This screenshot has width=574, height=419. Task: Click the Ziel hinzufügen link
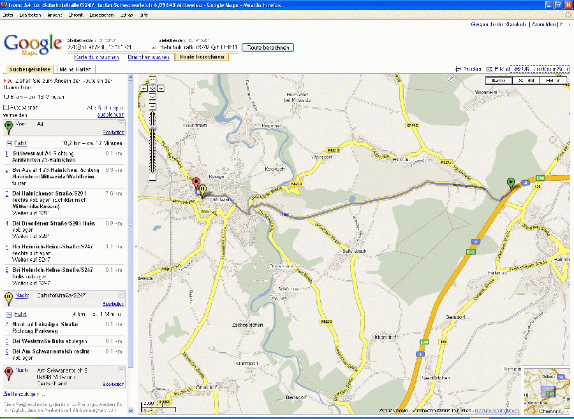pos(24,394)
